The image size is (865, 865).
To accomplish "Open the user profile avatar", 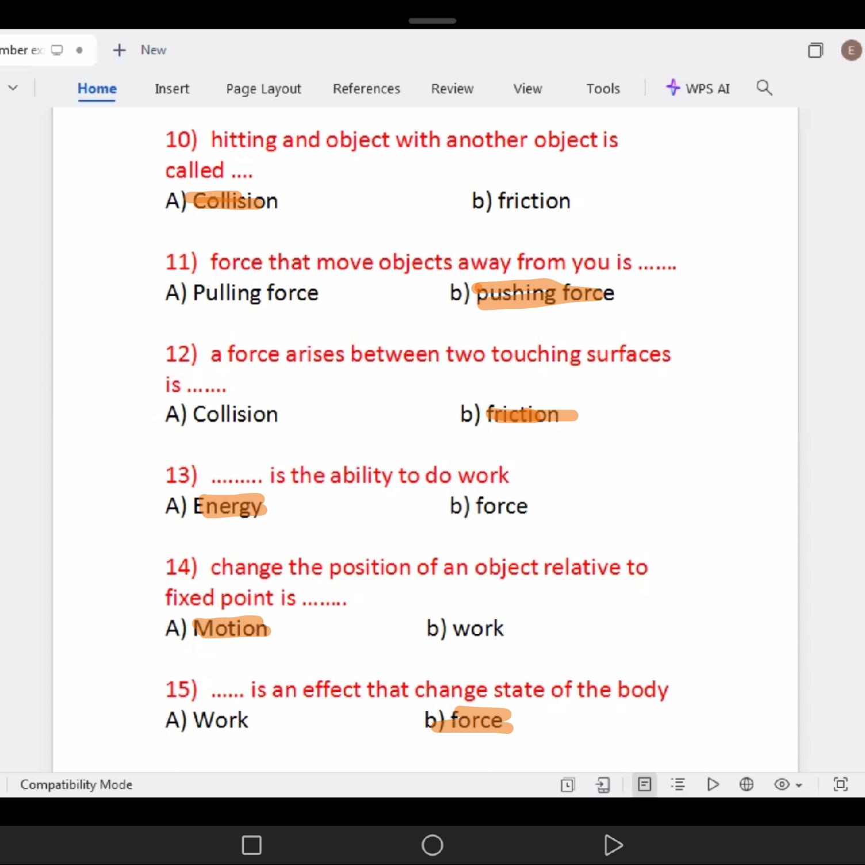I will coord(851,51).
